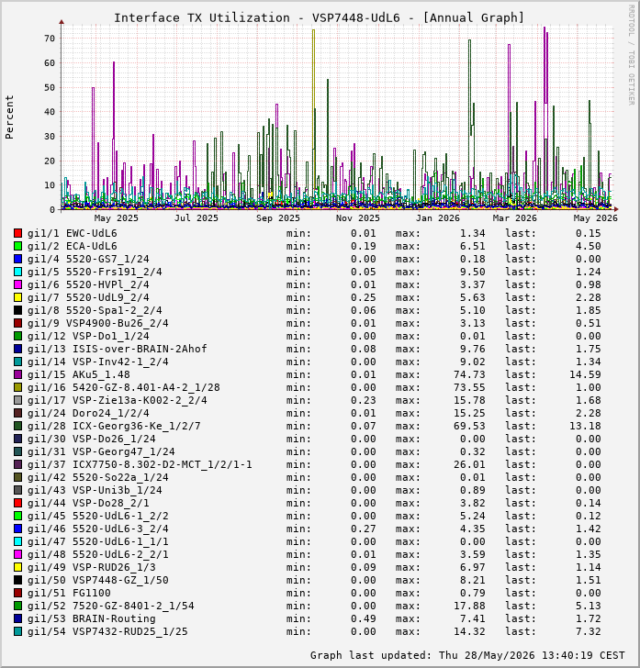Click the purple swatch for gi1/15 AKu5_1.48
This screenshot has width=640, height=668.
(x=17, y=374)
